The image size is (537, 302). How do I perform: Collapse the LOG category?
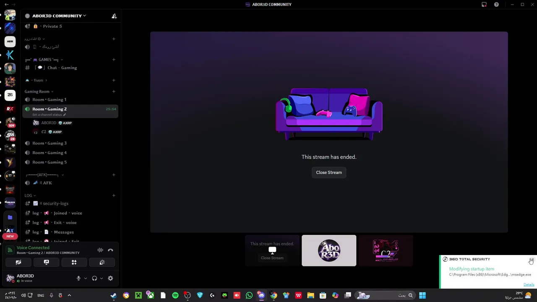30,195
